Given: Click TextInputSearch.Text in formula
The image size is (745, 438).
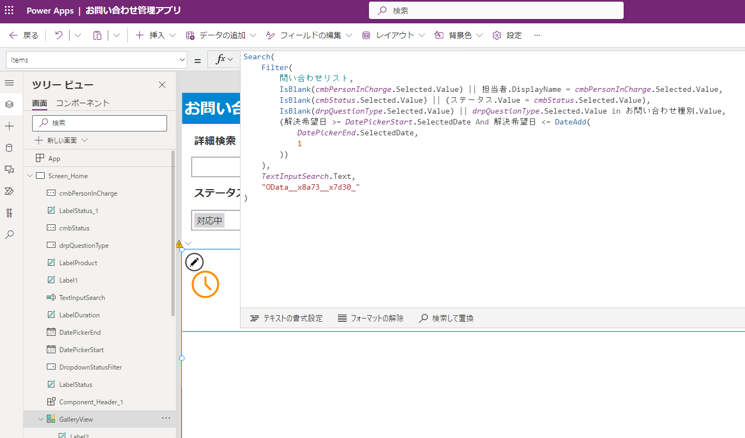Looking at the screenshot, I should 307,176.
